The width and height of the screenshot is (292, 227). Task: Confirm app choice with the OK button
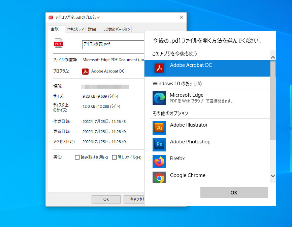tap(234, 192)
